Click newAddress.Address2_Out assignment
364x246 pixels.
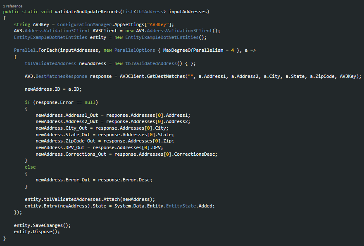click(113, 121)
